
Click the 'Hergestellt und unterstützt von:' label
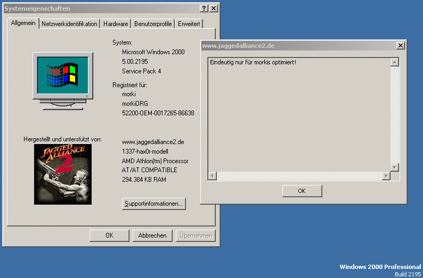coord(62,139)
